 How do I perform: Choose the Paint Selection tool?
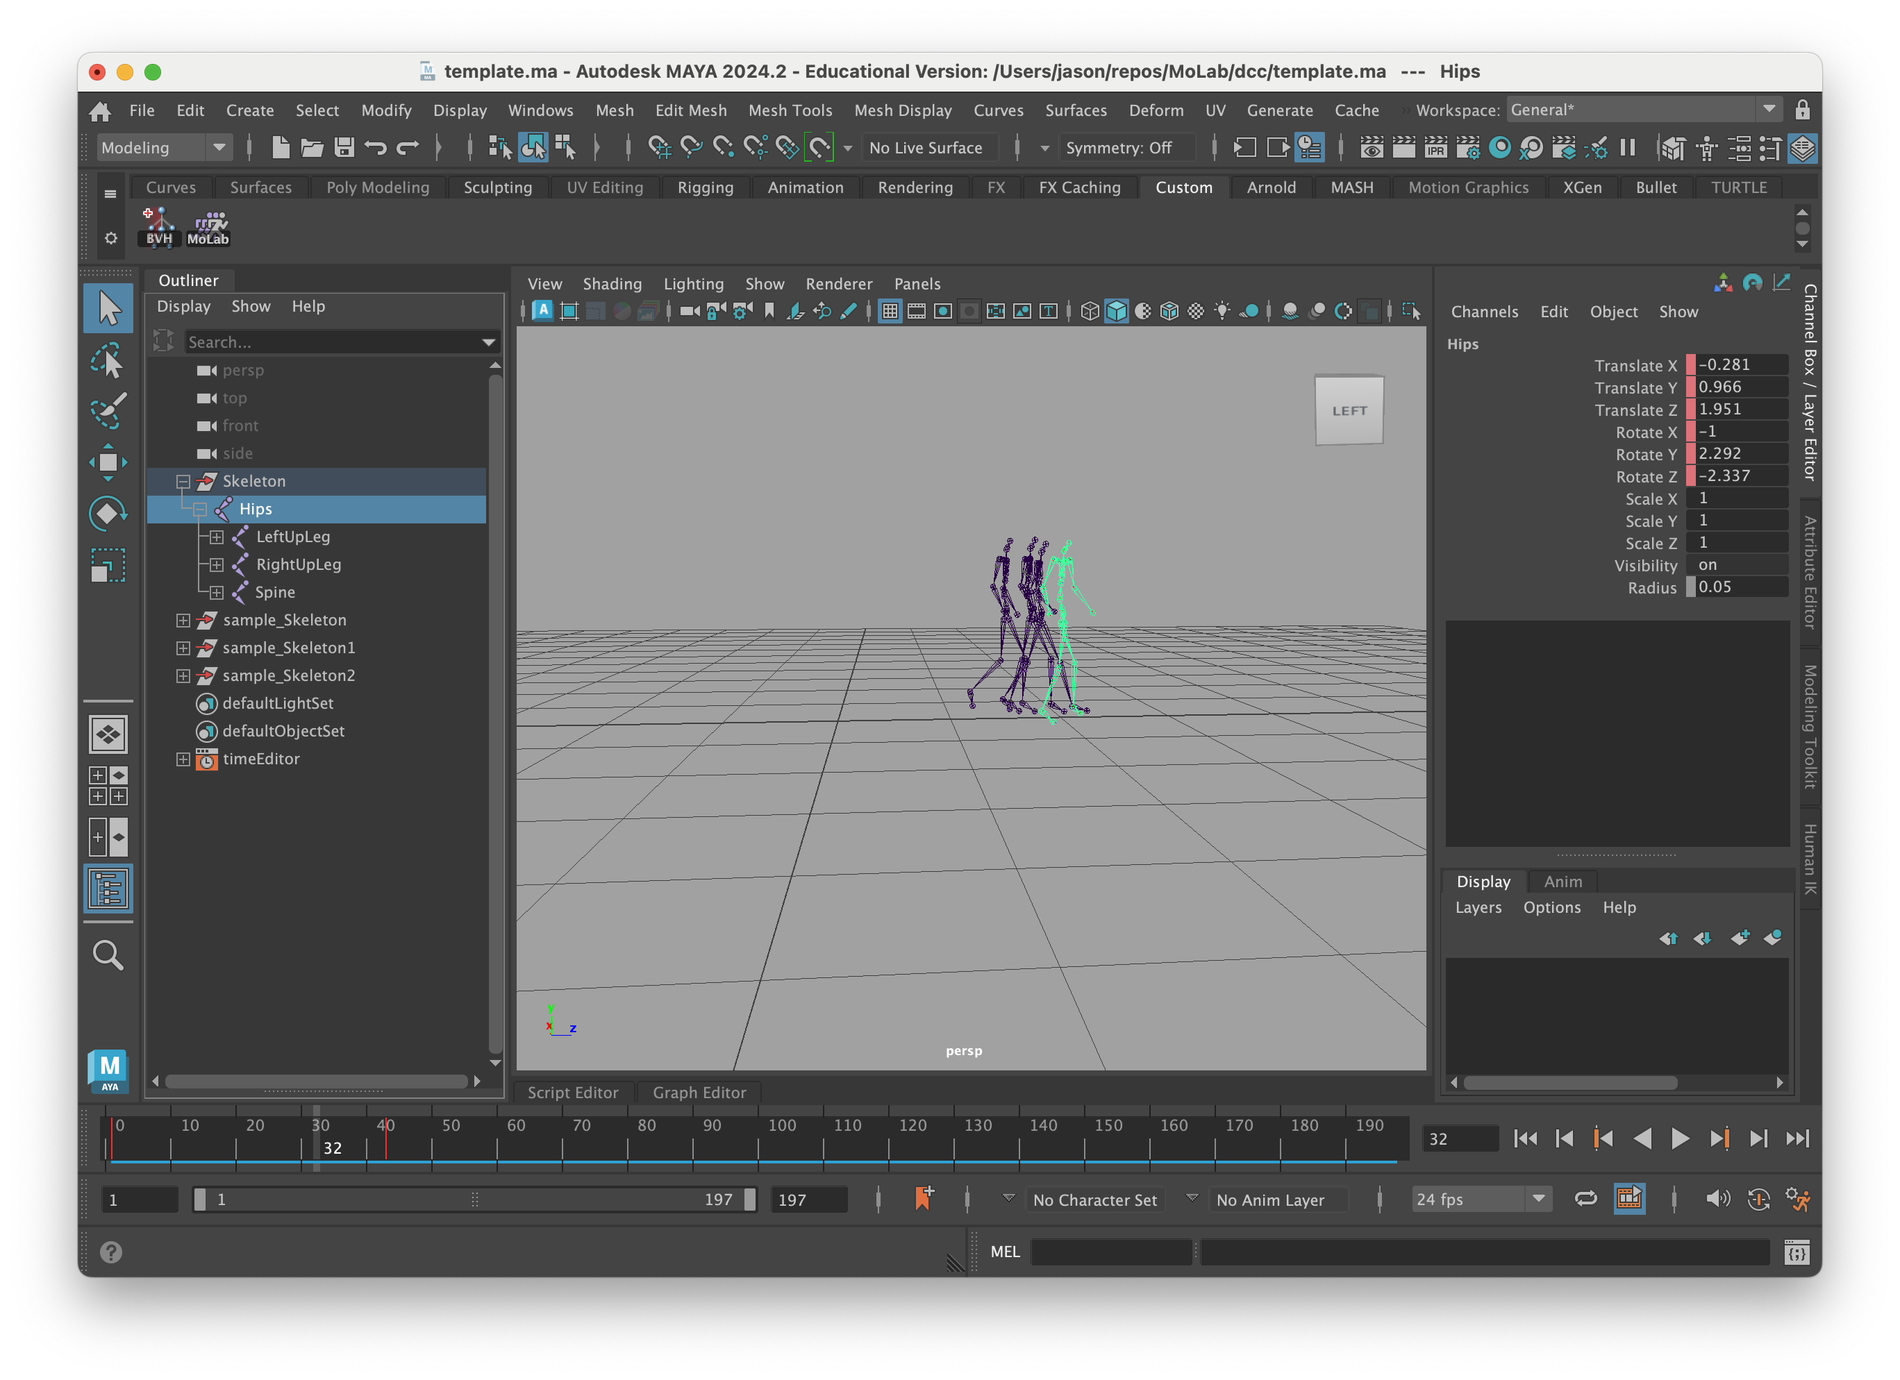[x=108, y=411]
